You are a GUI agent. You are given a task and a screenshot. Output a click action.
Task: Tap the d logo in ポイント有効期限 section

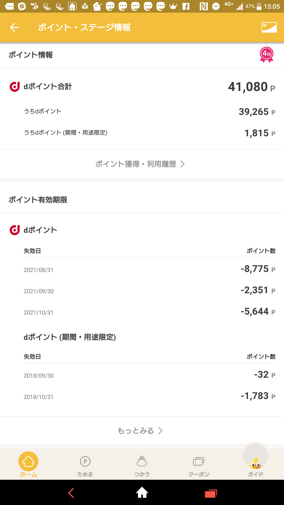coord(15,230)
